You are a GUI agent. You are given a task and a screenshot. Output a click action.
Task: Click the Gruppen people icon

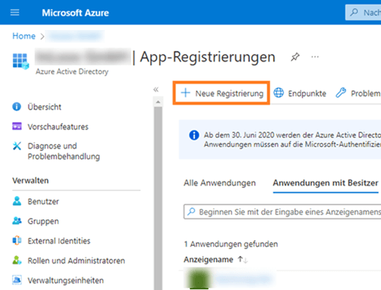pos(16,221)
